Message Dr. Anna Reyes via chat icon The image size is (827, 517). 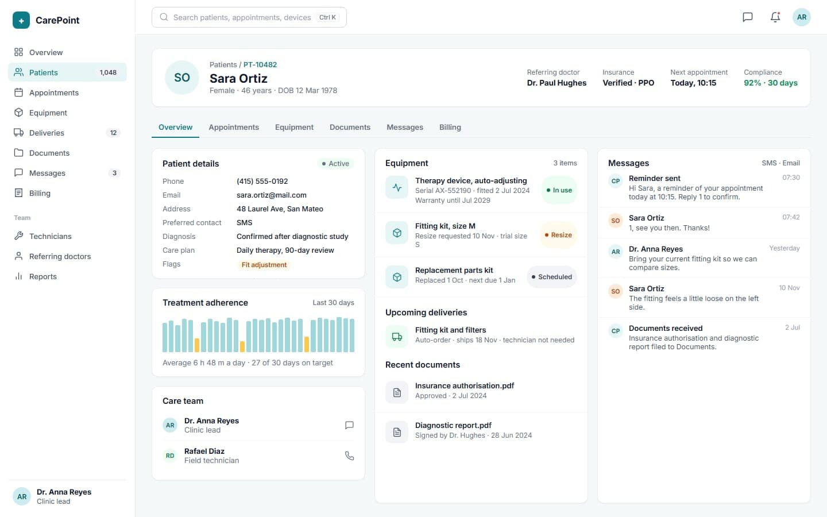pyautogui.click(x=349, y=425)
